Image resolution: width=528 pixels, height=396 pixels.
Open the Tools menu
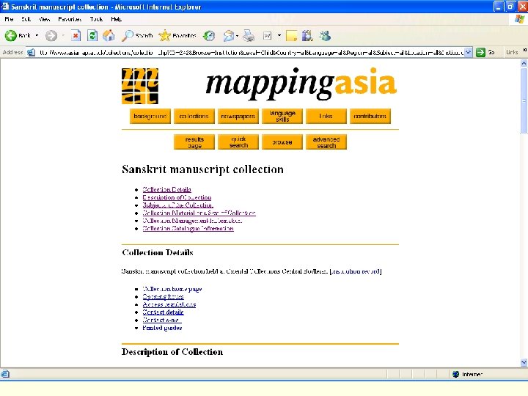(x=96, y=19)
